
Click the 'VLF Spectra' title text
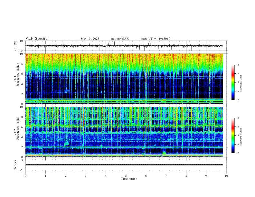[x=36, y=39]
